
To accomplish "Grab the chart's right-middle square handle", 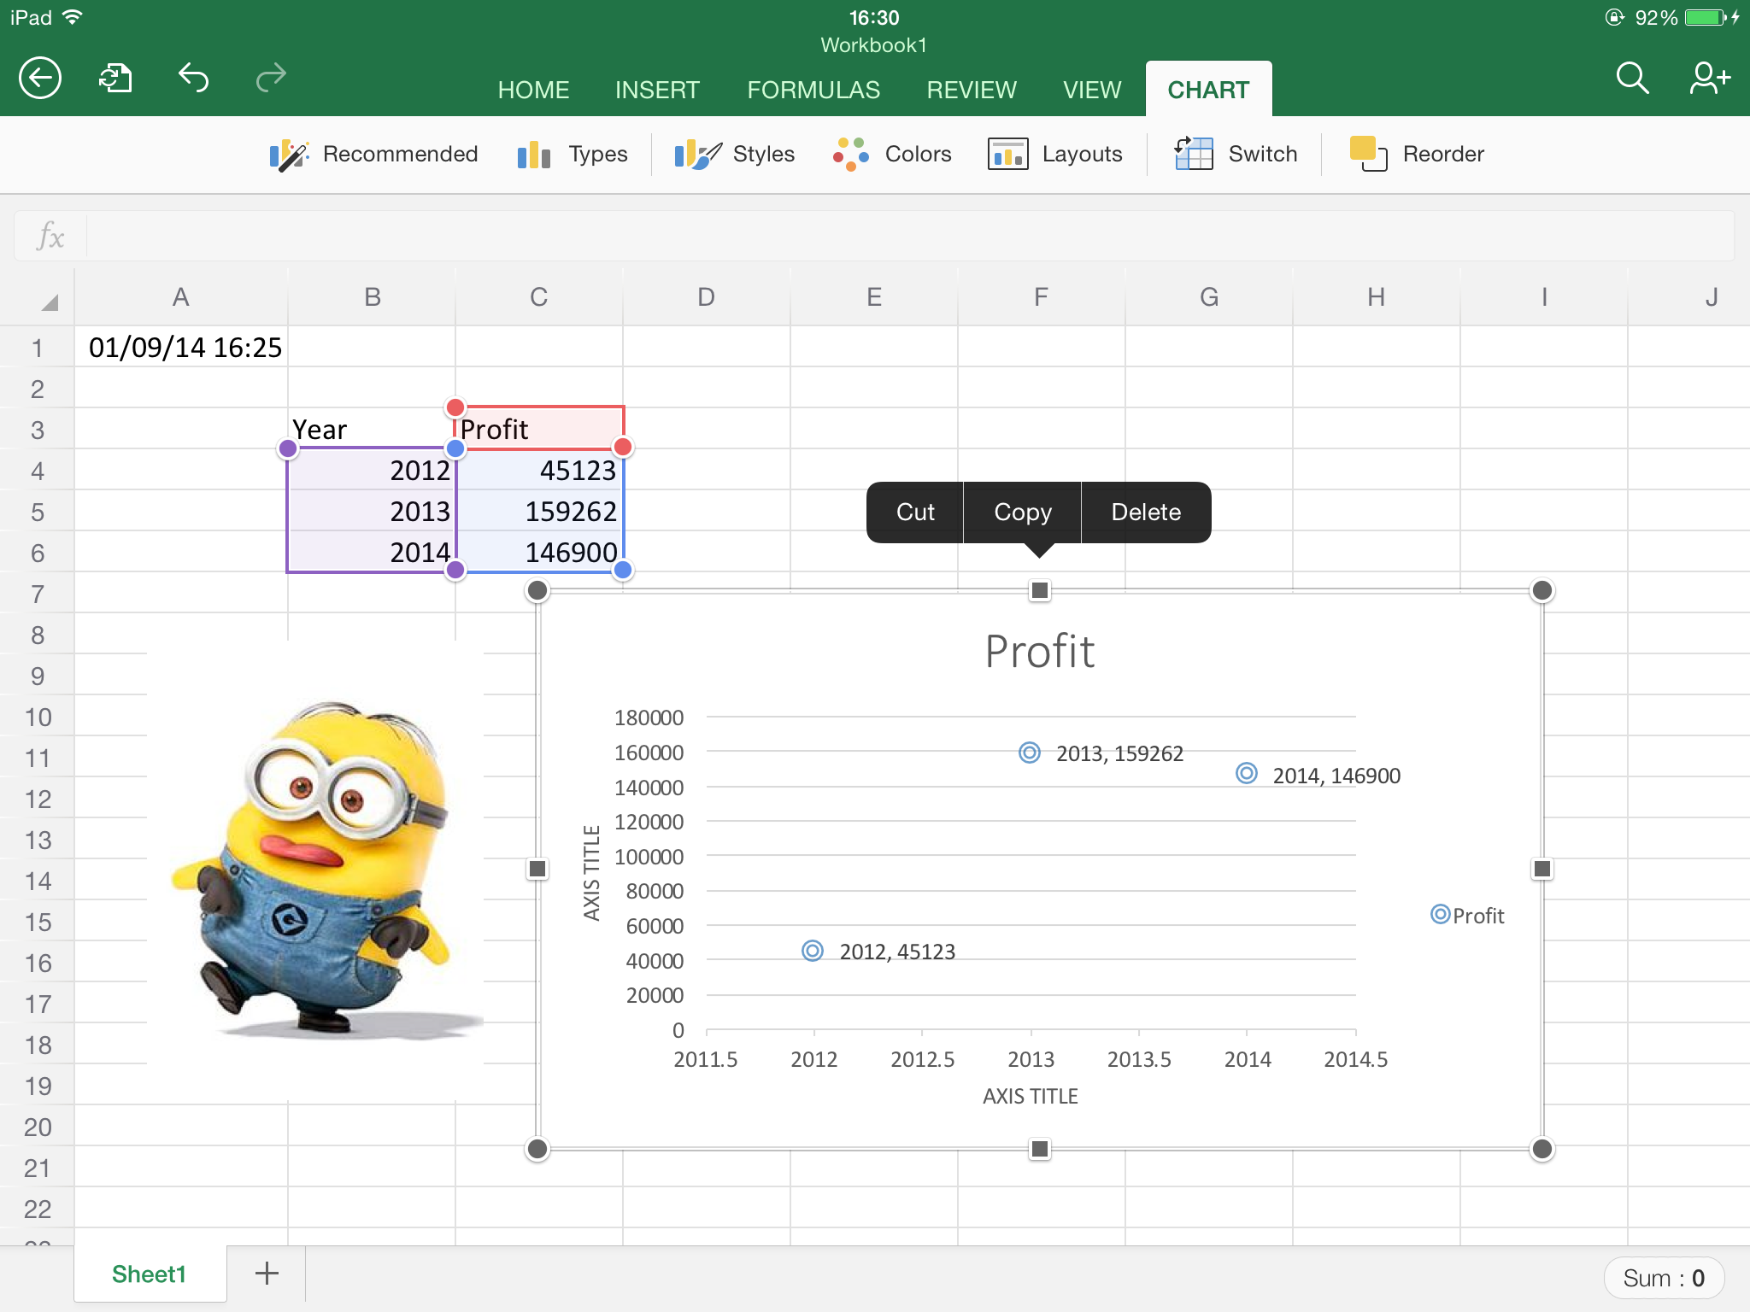I will 1542,869.
